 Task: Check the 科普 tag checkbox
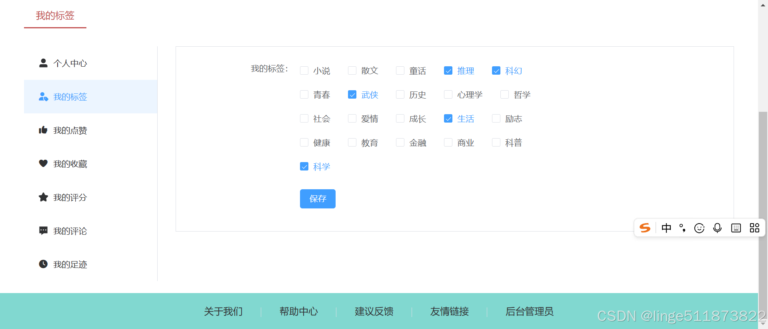coord(496,143)
